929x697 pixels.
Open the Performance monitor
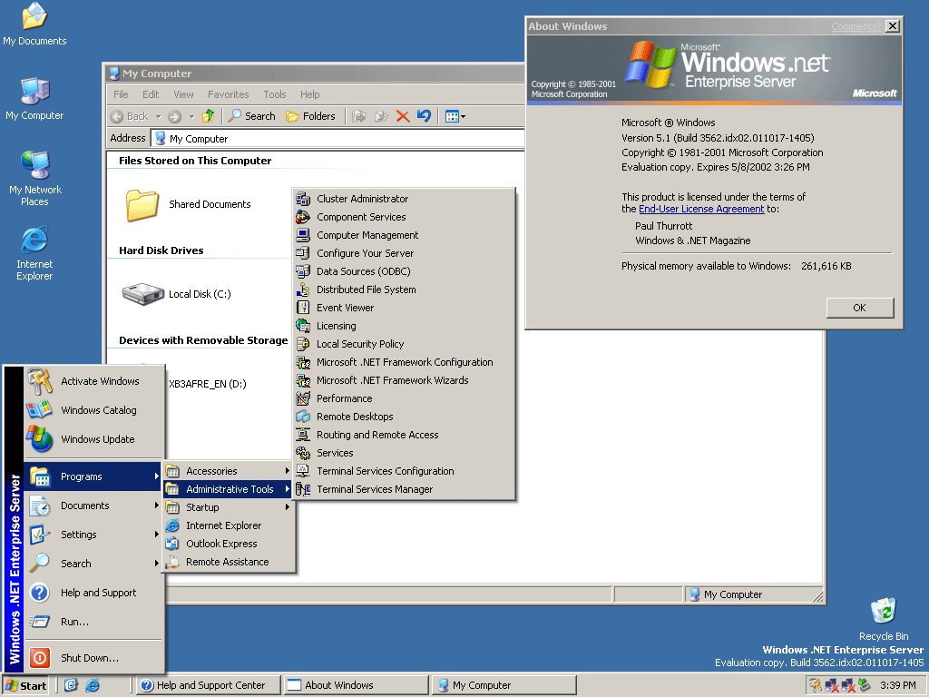pyautogui.click(x=404, y=398)
